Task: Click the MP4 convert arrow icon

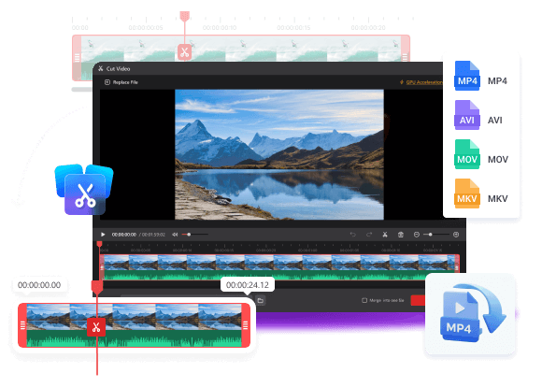Action: 473,313
